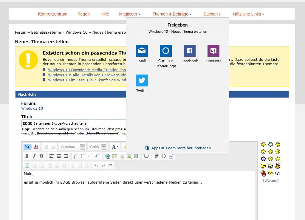
Task: Click into the Titel input field
Action: (x=74, y=123)
